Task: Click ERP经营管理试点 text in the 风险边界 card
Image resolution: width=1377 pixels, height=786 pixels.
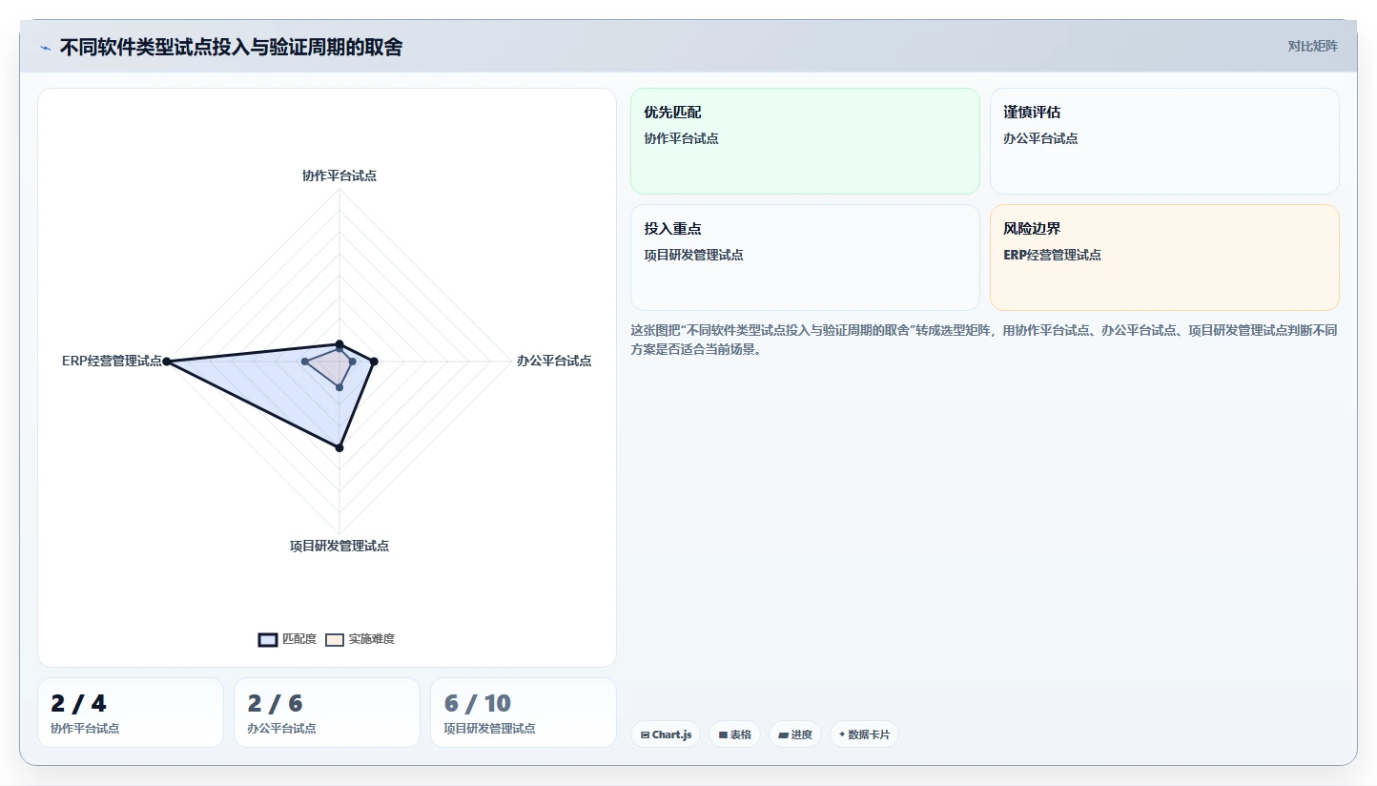Action: [1052, 255]
